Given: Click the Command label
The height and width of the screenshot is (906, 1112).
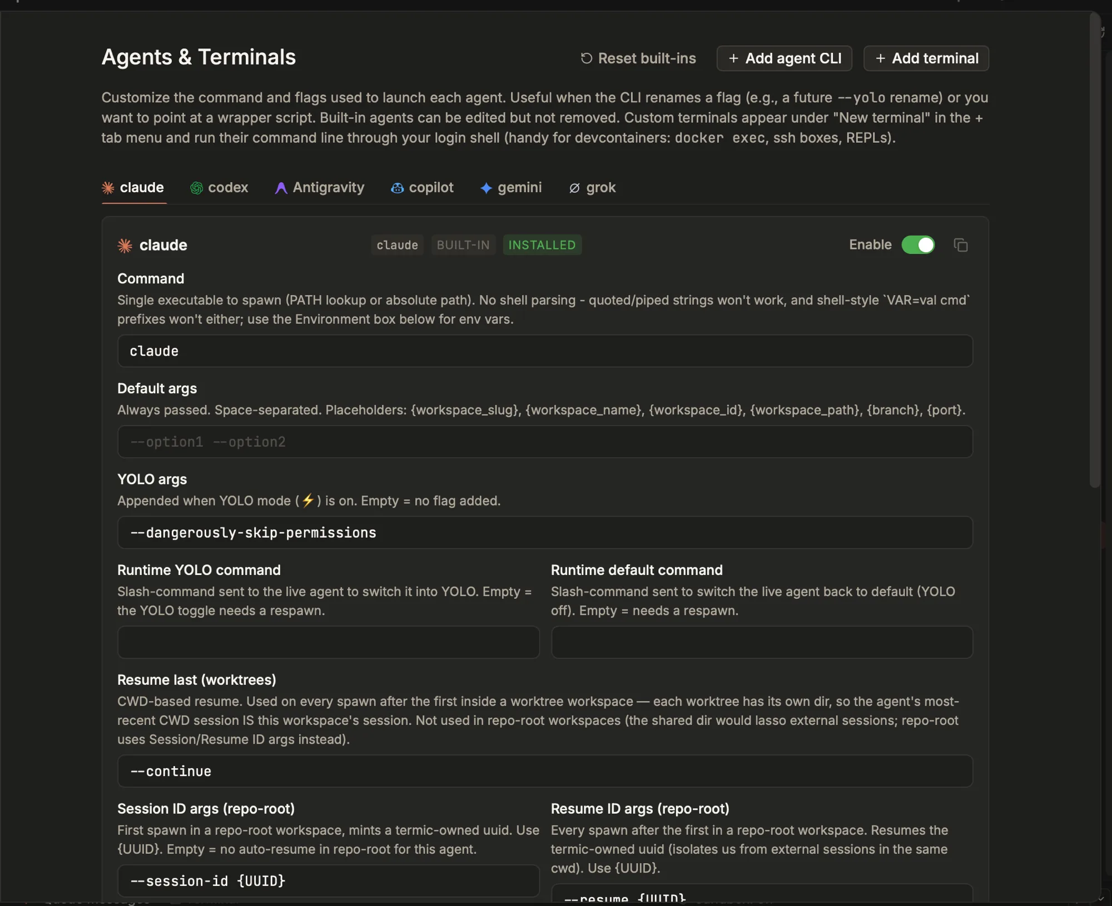Looking at the screenshot, I should (151, 279).
